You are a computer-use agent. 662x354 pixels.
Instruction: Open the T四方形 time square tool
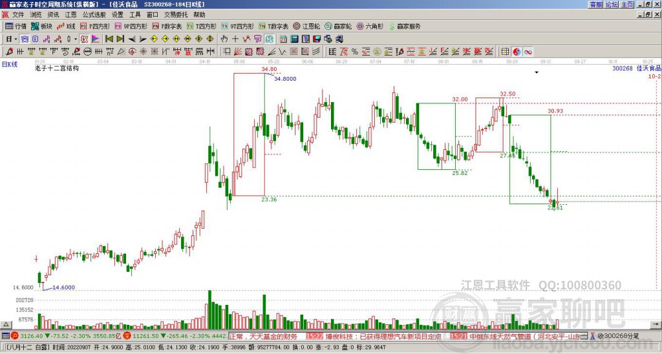click(202, 26)
